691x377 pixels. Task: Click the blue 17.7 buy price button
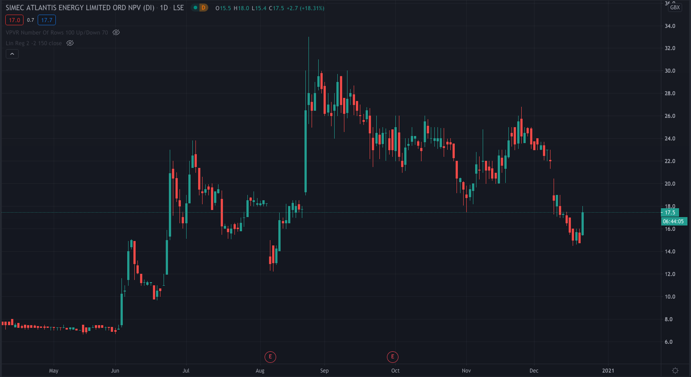click(x=47, y=20)
